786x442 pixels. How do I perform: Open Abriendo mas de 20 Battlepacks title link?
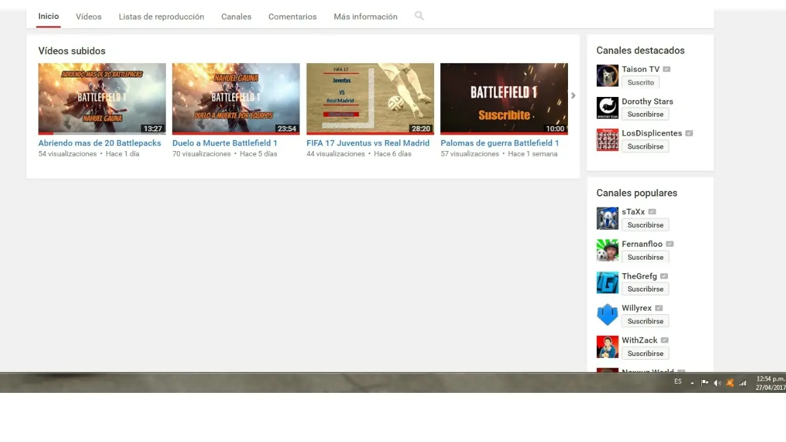tap(99, 143)
